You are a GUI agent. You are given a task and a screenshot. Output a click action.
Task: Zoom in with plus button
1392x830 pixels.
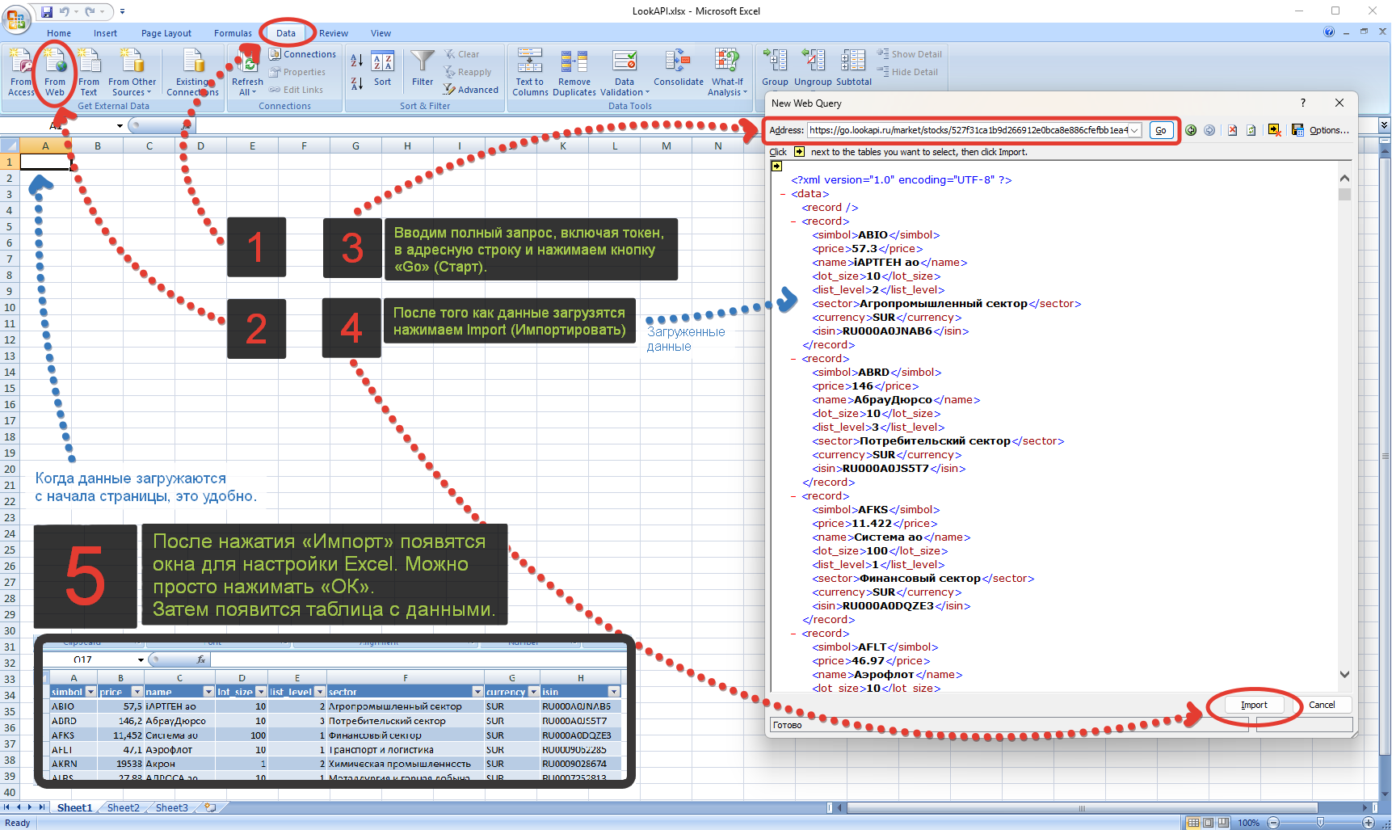[1368, 823]
